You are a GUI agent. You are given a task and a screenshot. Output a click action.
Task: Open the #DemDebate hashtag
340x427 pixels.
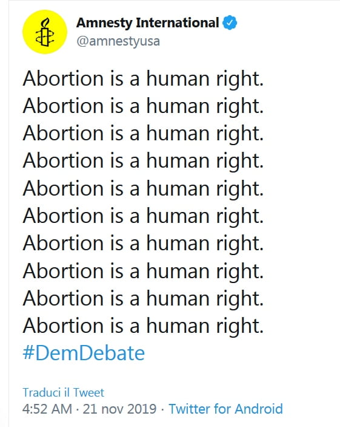84,353
